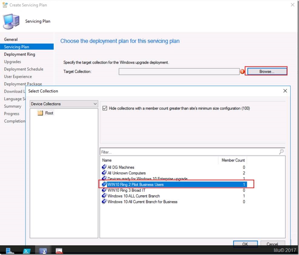Close the Create Servicing Plan window
Viewport: 299px width, 255px height.
293,5
